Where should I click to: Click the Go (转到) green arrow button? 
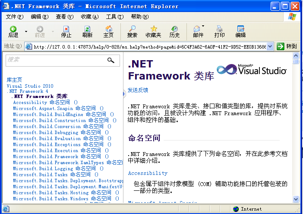[x=280, y=46]
